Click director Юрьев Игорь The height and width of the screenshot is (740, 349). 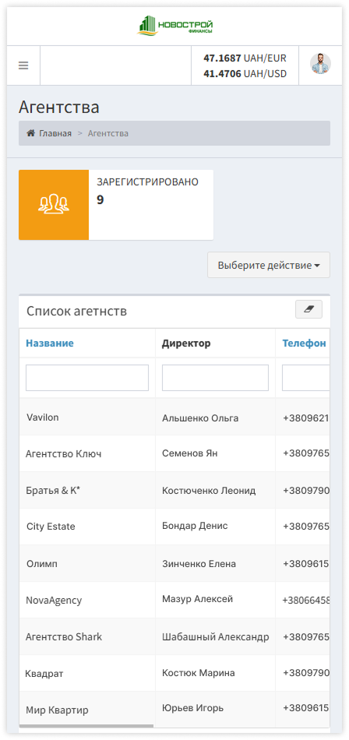[x=192, y=708]
